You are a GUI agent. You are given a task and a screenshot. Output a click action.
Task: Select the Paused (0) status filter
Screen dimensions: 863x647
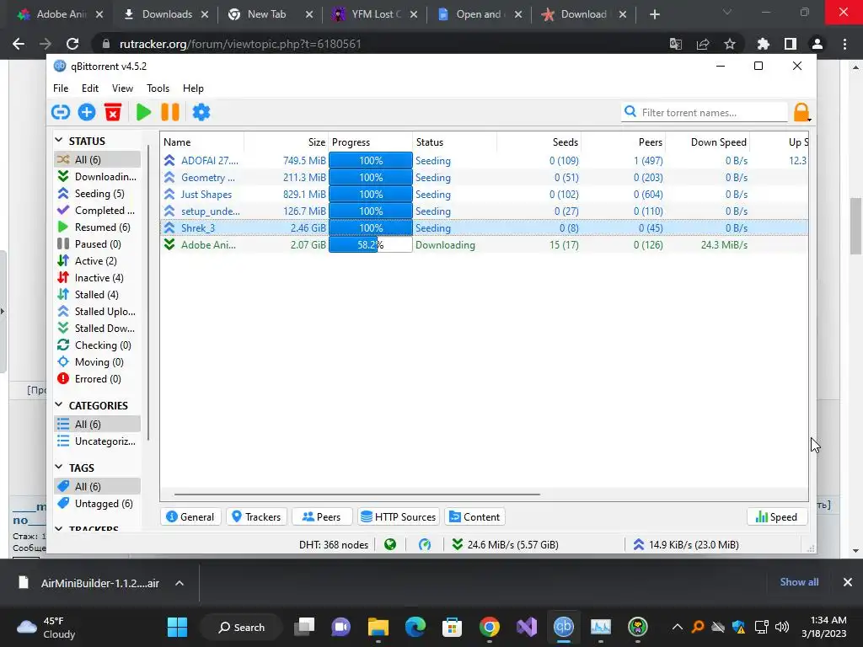coord(97,243)
